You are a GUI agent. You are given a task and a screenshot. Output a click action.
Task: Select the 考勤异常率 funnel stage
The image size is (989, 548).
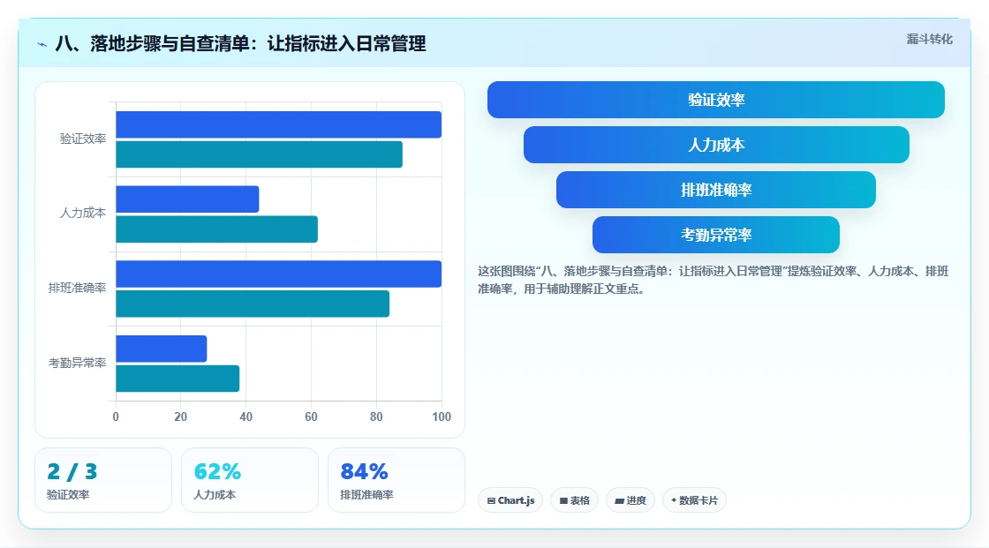tap(716, 235)
